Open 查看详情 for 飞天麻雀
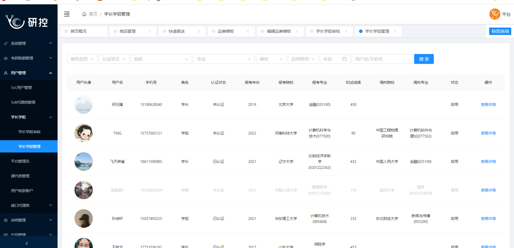 pos(488,162)
